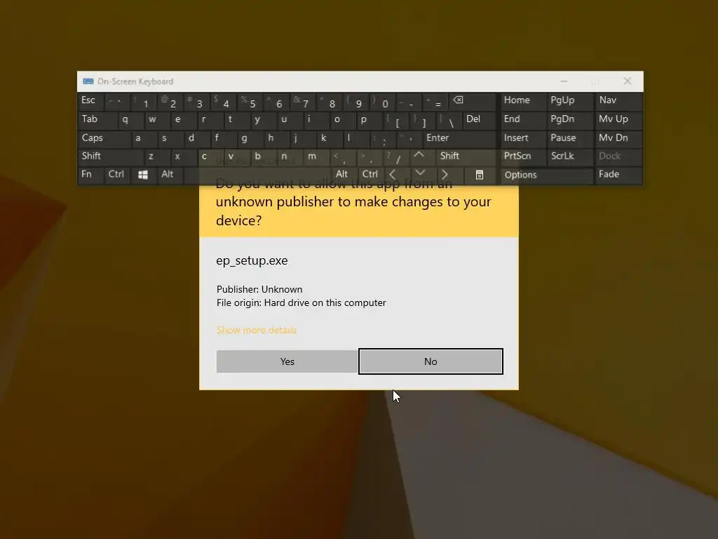This screenshot has height=539, width=718.
Task: Close the On-Screen Keyboard window
Action: coord(628,81)
